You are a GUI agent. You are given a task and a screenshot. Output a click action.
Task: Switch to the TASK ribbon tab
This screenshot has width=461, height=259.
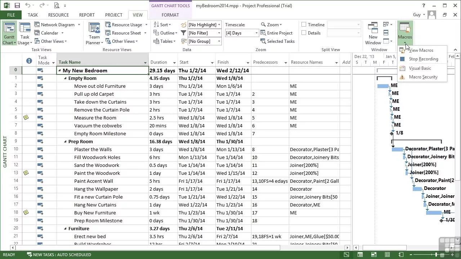tap(32, 15)
